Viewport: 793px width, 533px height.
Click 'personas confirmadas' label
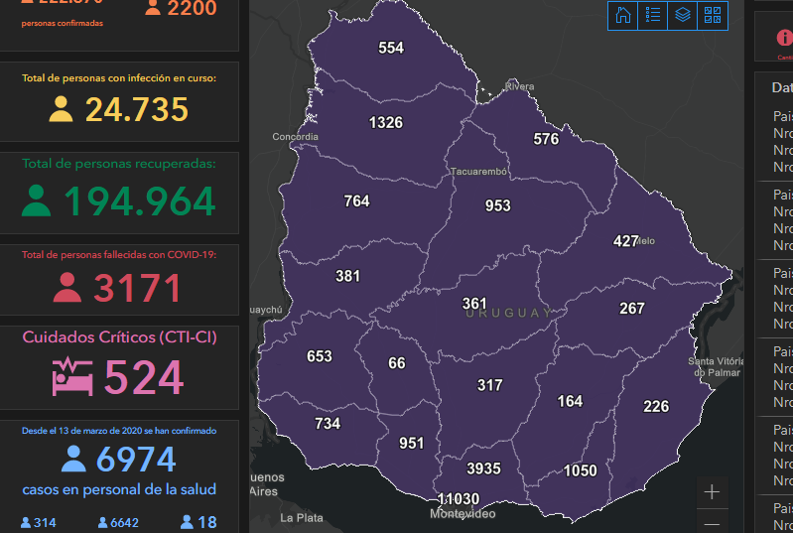63,23
